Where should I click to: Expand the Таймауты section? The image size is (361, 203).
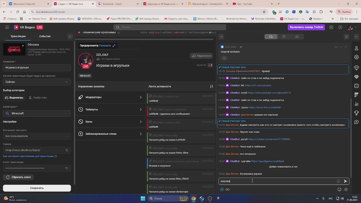pyautogui.click(x=110, y=109)
